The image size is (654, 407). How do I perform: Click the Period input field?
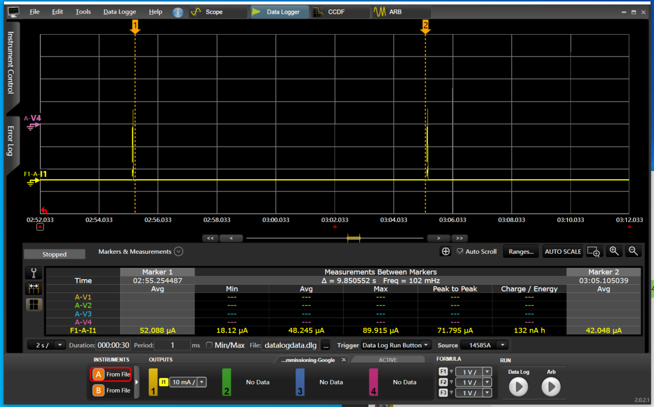172,345
